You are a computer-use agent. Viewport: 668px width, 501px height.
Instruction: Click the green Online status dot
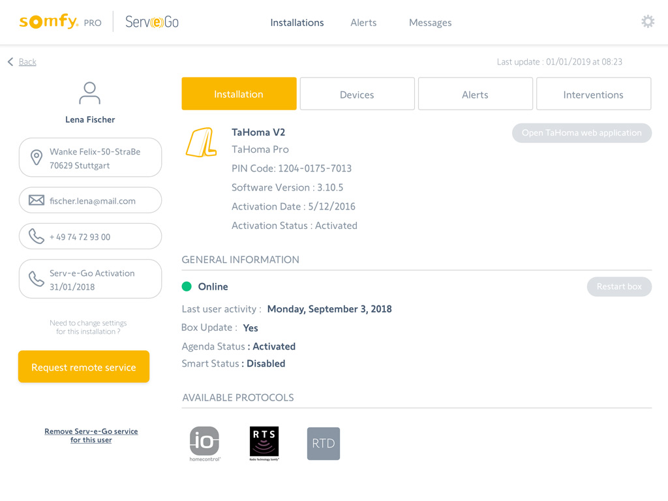187,286
